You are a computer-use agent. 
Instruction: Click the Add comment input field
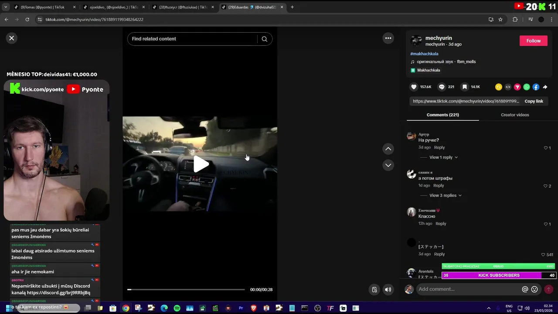(469, 289)
